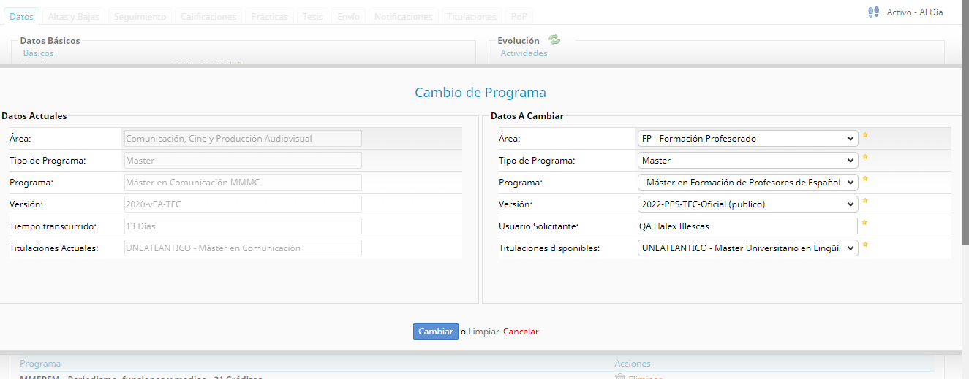Click the footsteps icon near Activo - Al Día

point(873,12)
